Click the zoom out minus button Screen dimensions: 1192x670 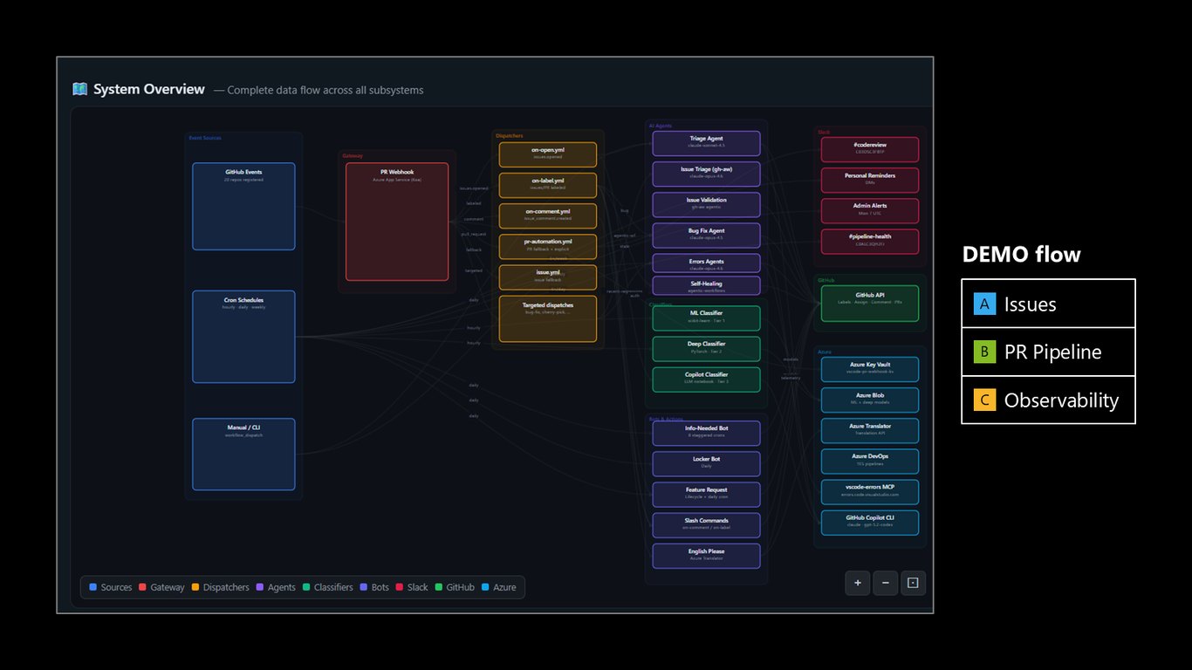pyautogui.click(x=885, y=583)
